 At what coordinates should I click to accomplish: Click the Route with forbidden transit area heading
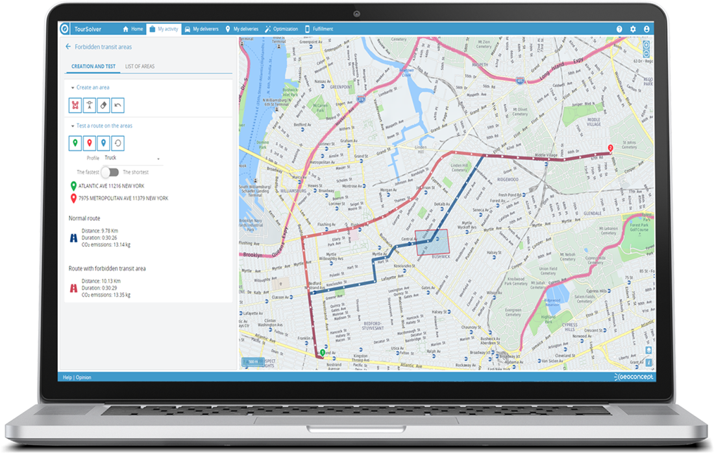(107, 268)
